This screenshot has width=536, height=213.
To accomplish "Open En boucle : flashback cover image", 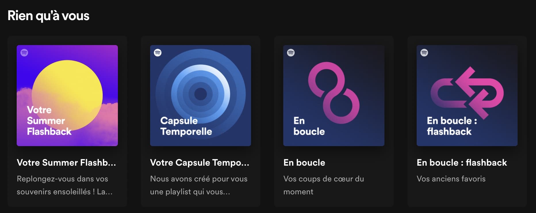I will (x=467, y=96).
